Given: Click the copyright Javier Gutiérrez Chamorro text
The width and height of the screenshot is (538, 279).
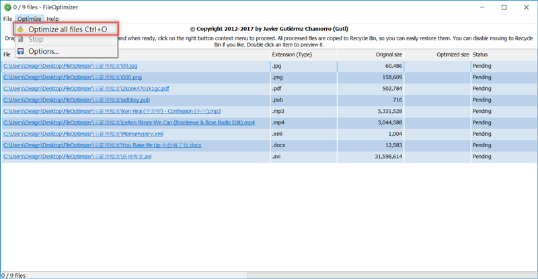Looking at the screenshot, I should tap(269, 29).
